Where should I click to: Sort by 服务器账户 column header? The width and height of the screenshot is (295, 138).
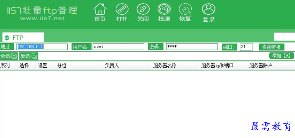(271, 66)
